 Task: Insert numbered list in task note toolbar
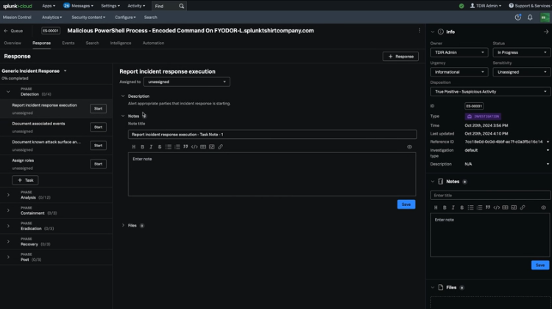point(177,146)
